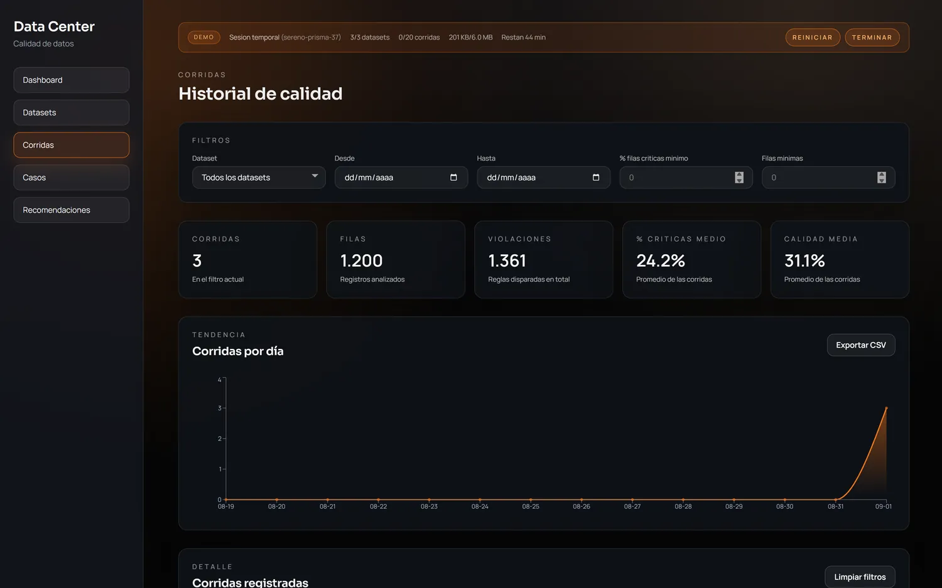The image size is (942, 588).
Task: Navigate to Recomendaciones in sidebar
Action: coord(71,210)
